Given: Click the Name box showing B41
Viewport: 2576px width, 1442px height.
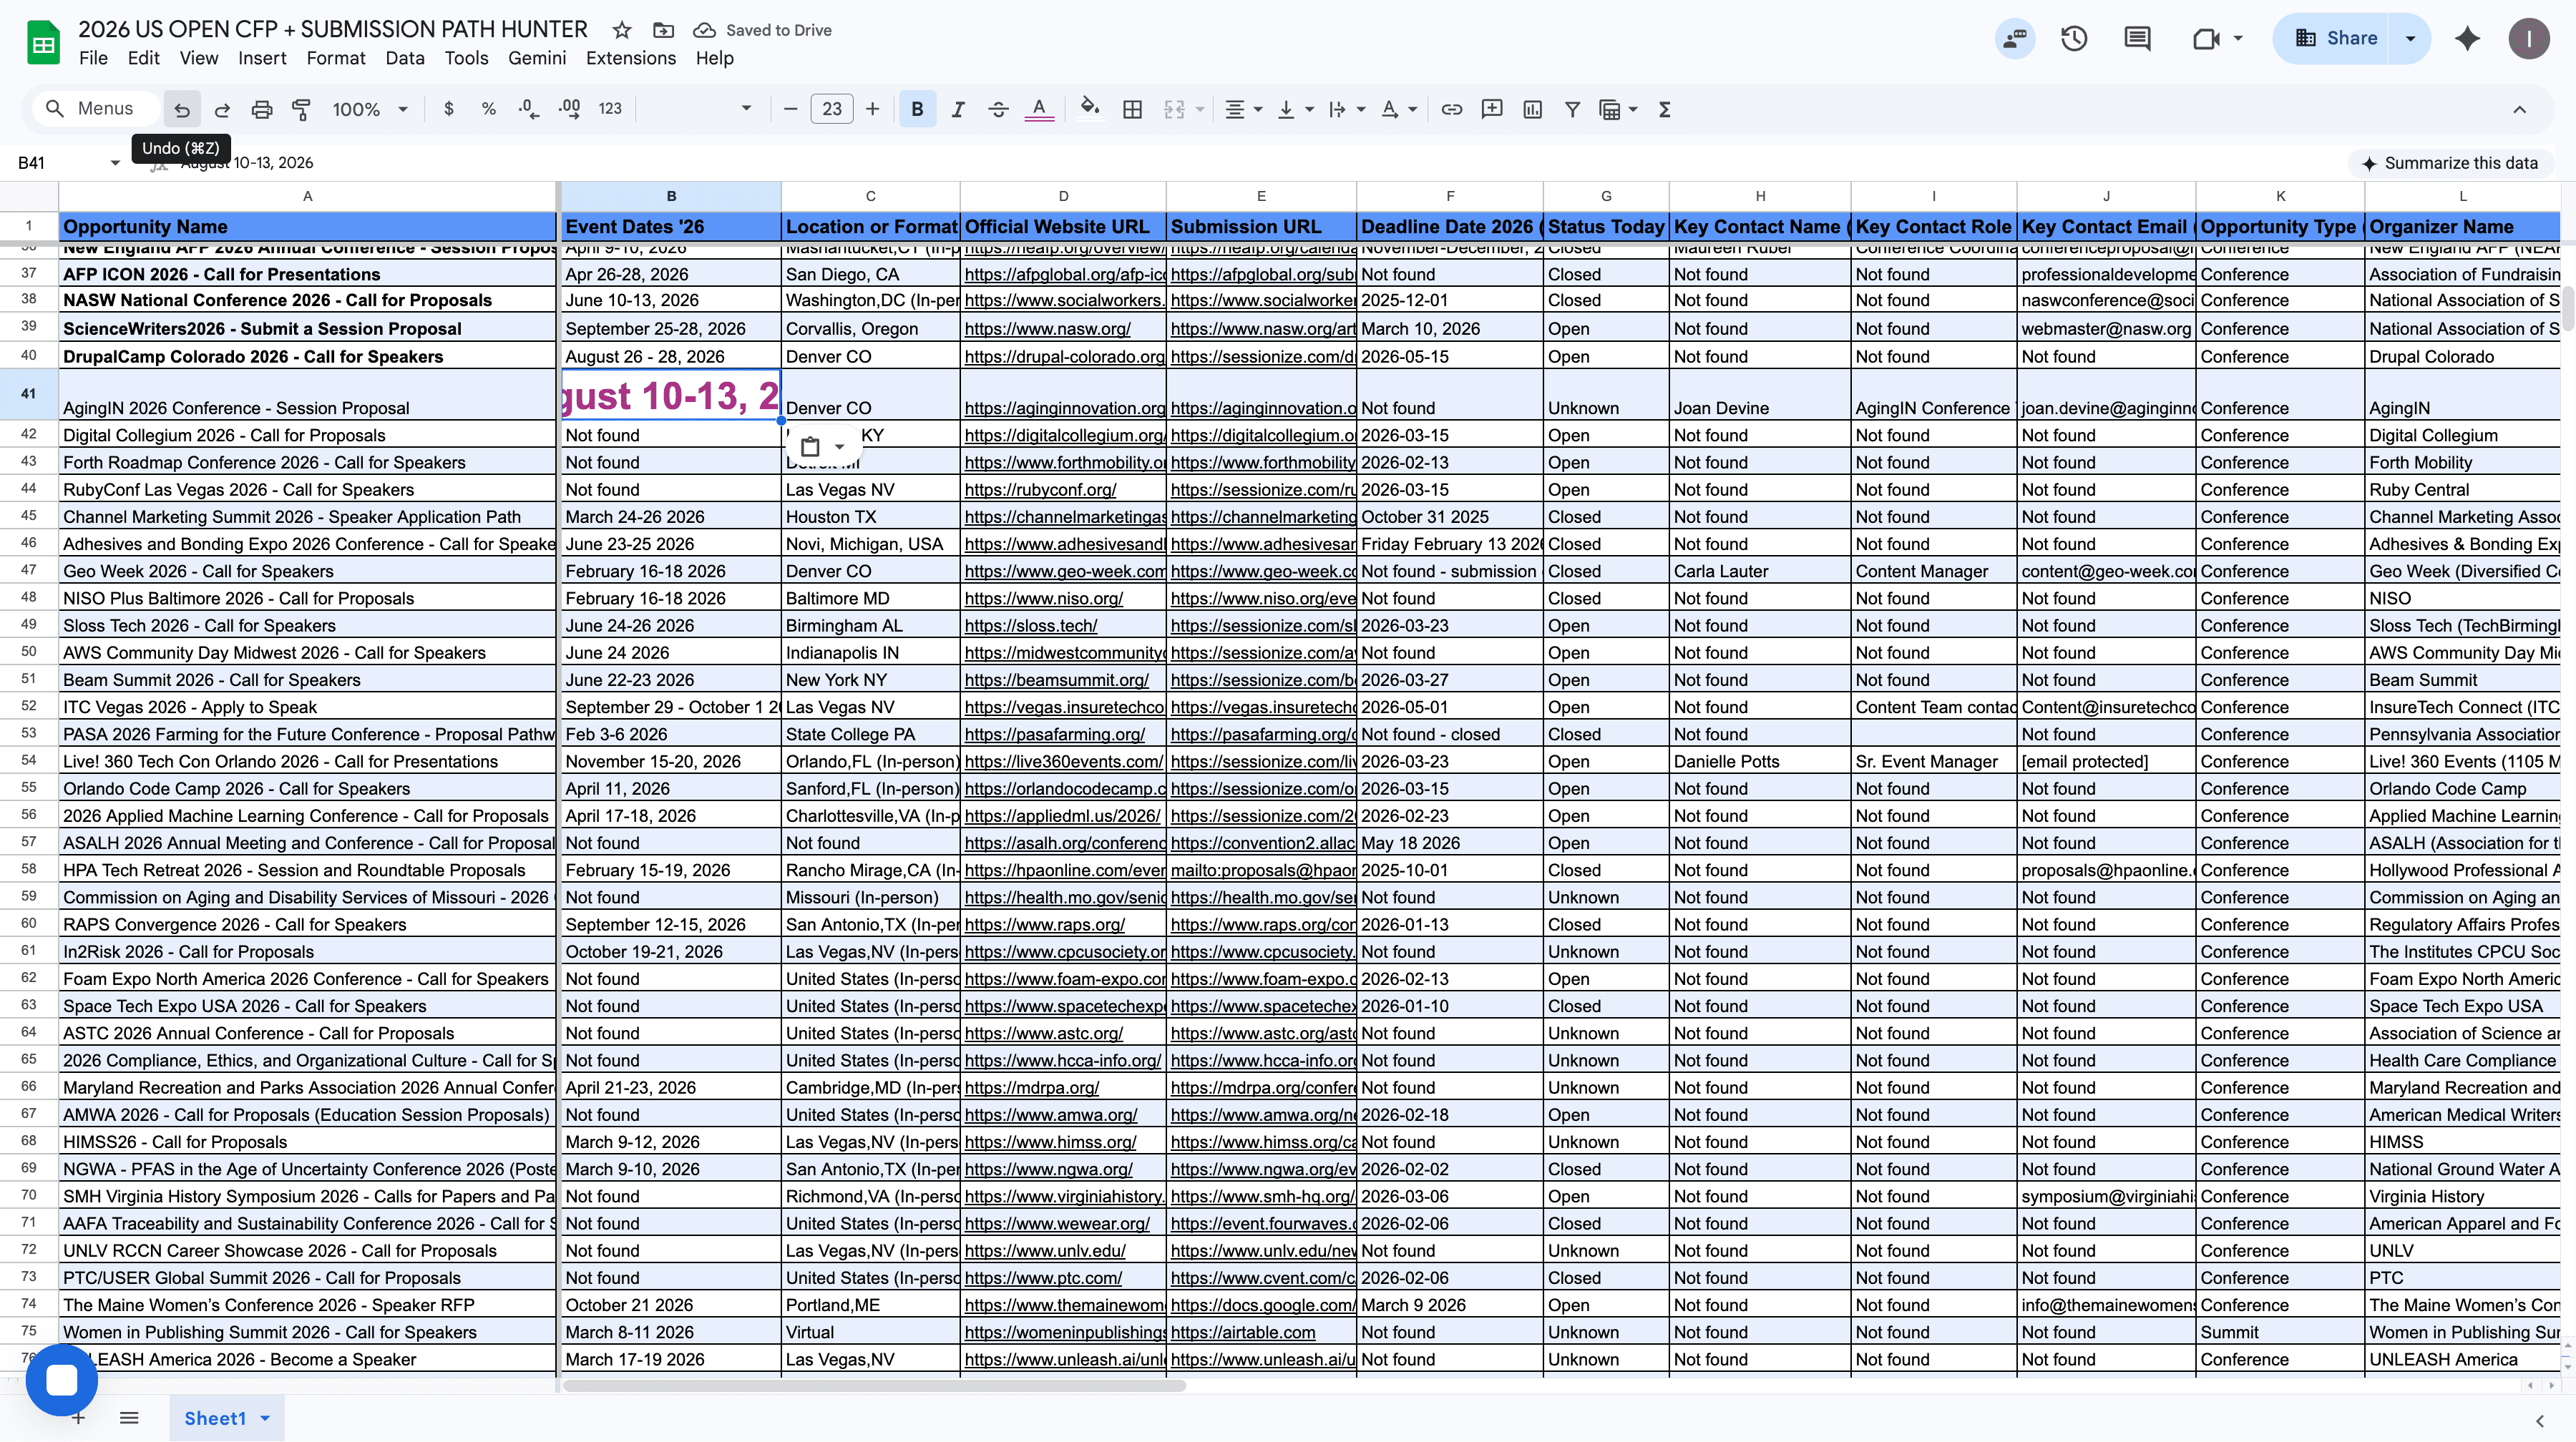Looking at the screenshot, I should point(66,163).
